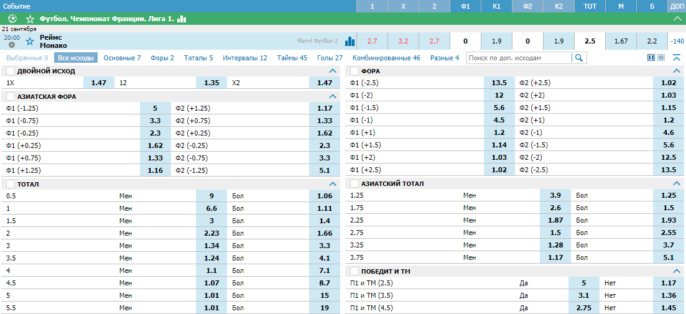Focus the Поиск по доп. исходам field
The image size is (686, 314).
[x=519, y=58]
